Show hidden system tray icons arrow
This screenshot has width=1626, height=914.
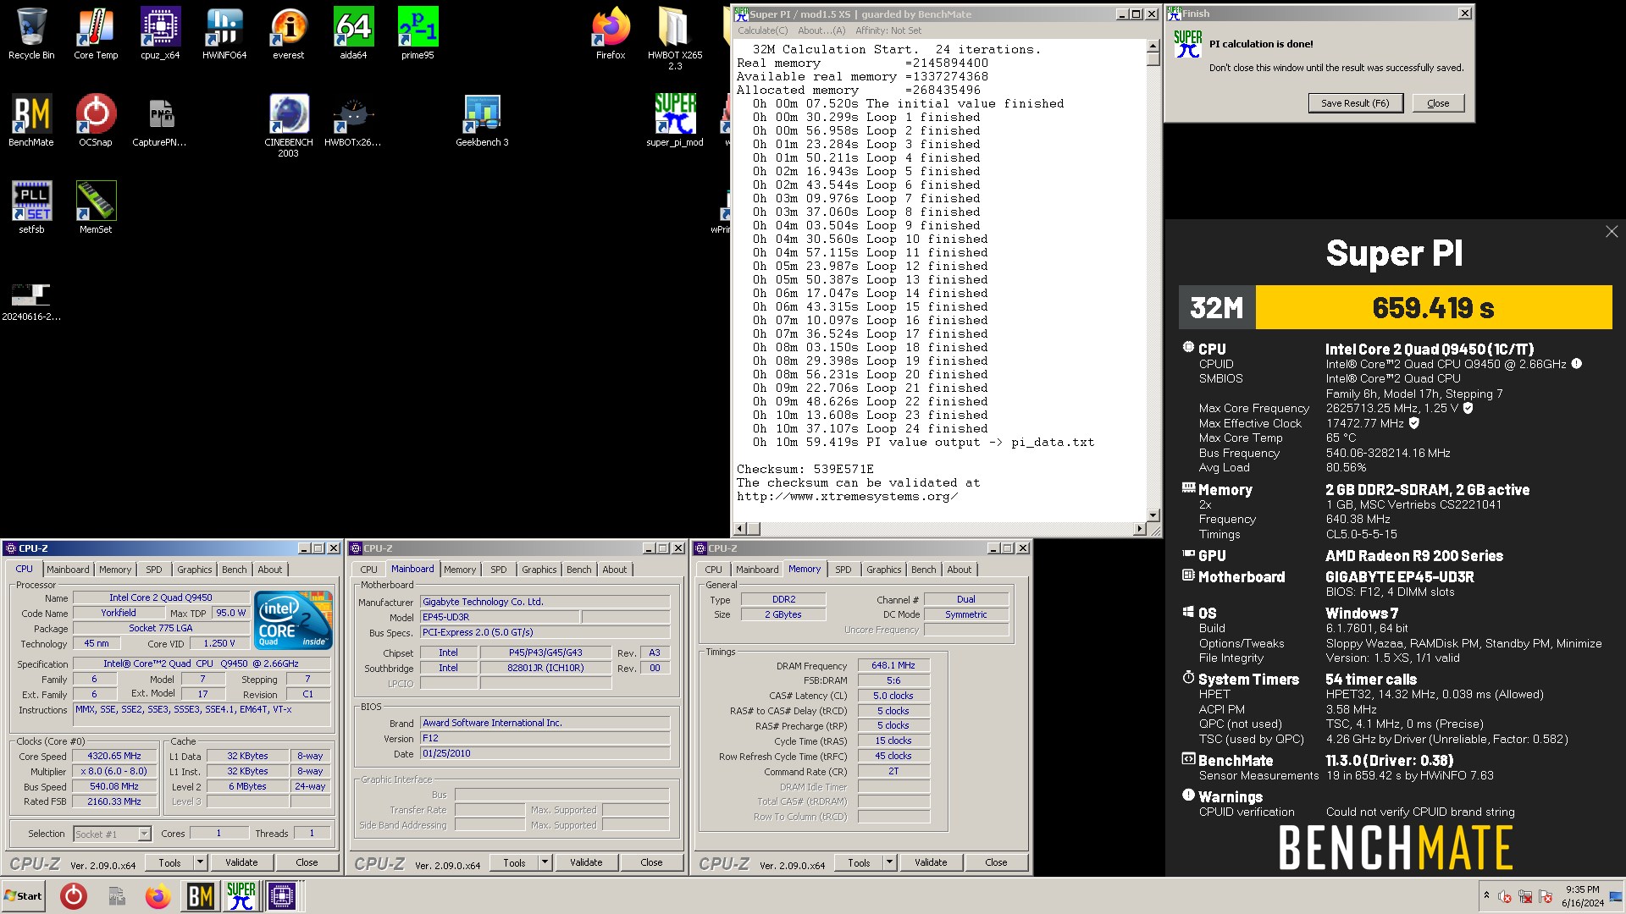click(x=1485, y=895)
